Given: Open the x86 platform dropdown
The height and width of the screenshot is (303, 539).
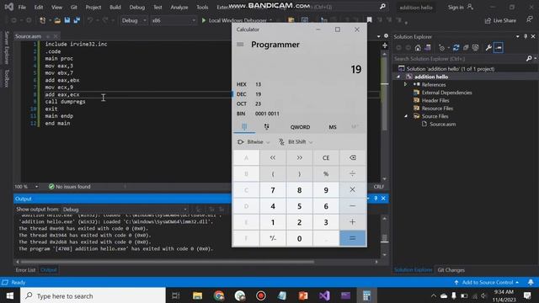Looking at the screenshot, I should pyautogui.click(x=173, y=20).
